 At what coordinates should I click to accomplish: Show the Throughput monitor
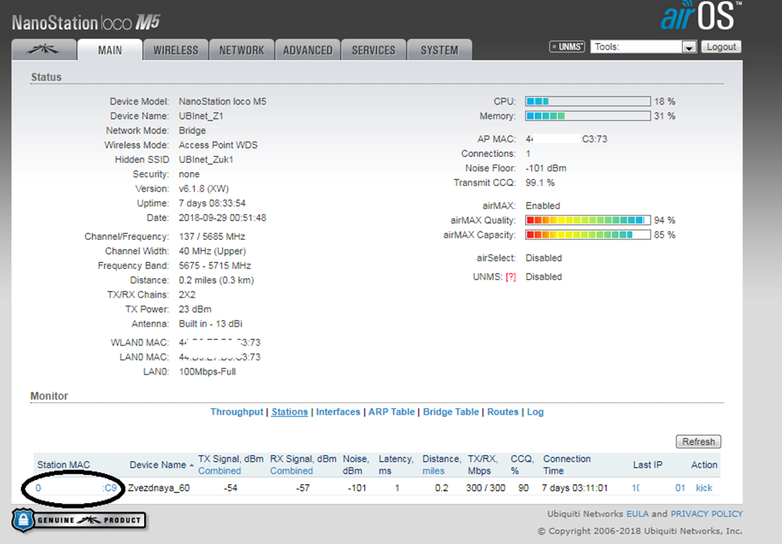pyautogui.click(x=237, y=412)
